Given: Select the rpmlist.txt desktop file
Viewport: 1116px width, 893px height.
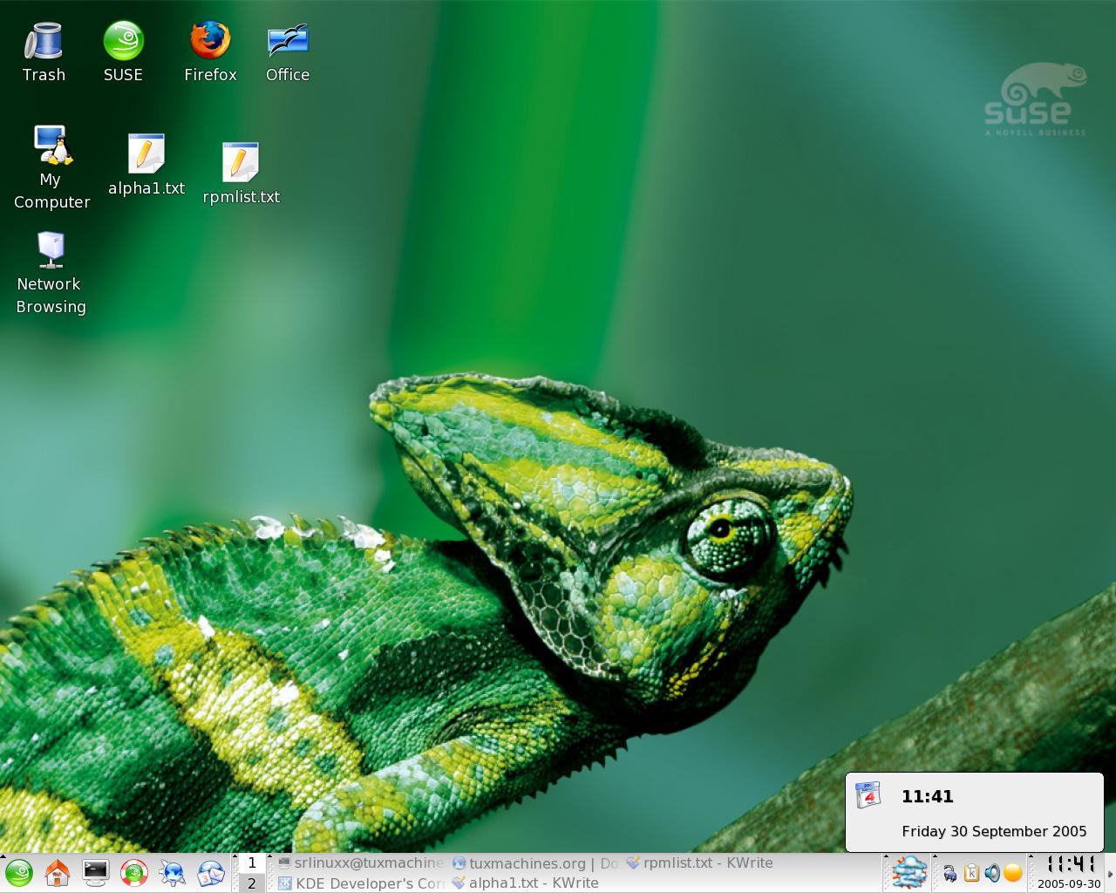Looking at the screenshot, I should click(x=241, y=174).
